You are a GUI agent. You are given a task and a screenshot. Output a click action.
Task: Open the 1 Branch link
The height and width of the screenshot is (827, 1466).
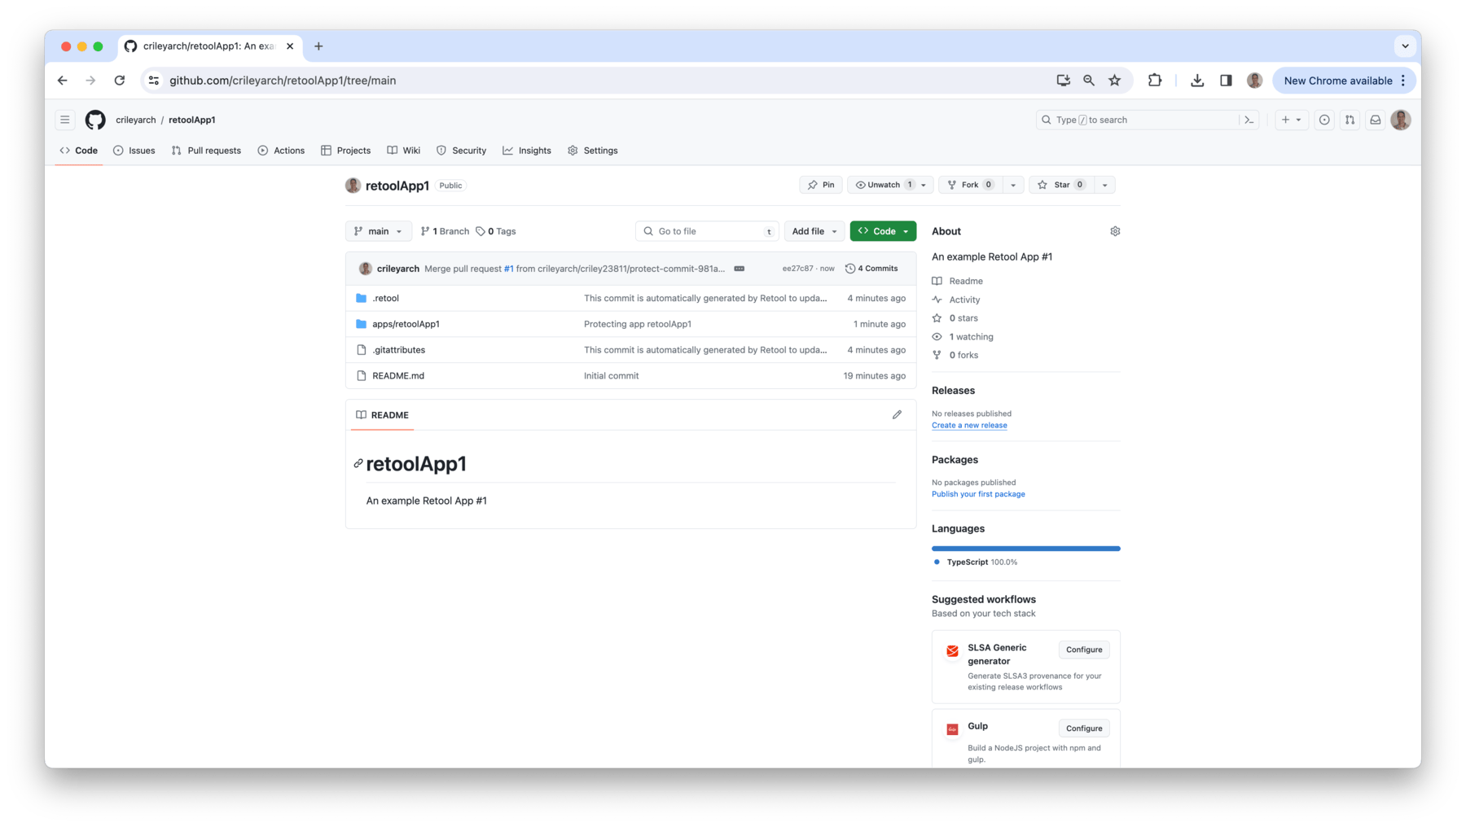[445, 231]
